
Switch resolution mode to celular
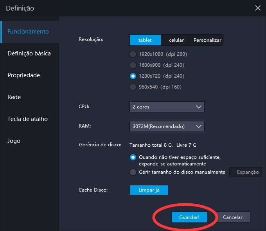[x=176, y=40]
